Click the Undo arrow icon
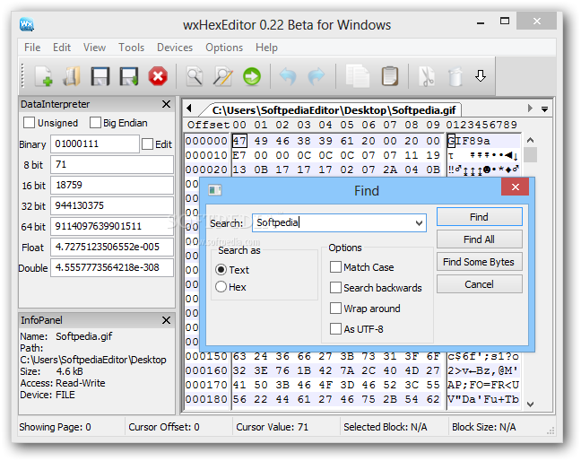The image size is (581, 461). tap(288, 76)
